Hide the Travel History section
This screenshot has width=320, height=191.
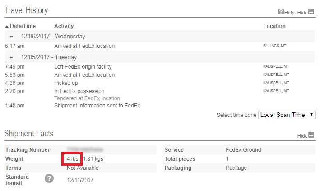302,13
